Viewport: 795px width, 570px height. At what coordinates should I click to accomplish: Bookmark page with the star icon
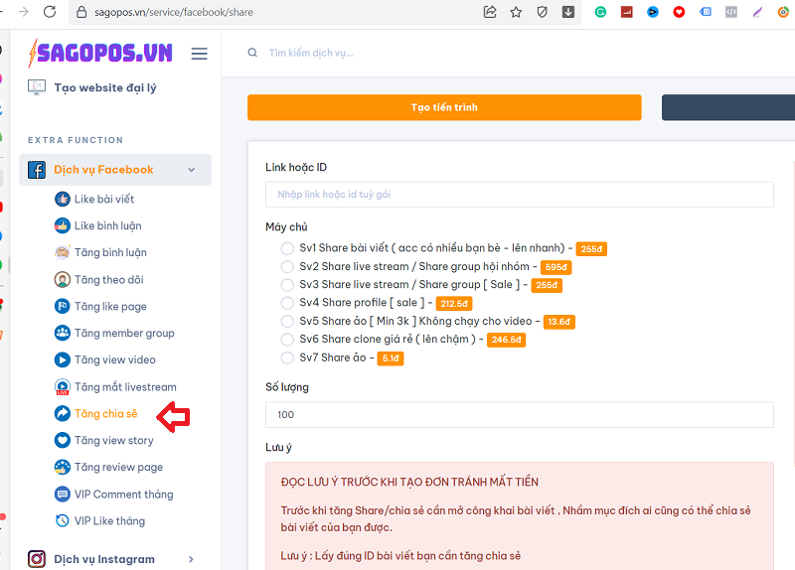click(x=516, y=12)
